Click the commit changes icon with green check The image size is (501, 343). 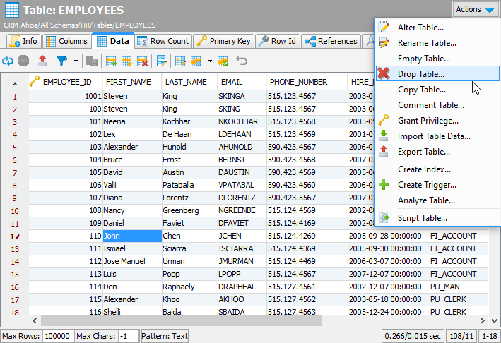click(222, 61)
